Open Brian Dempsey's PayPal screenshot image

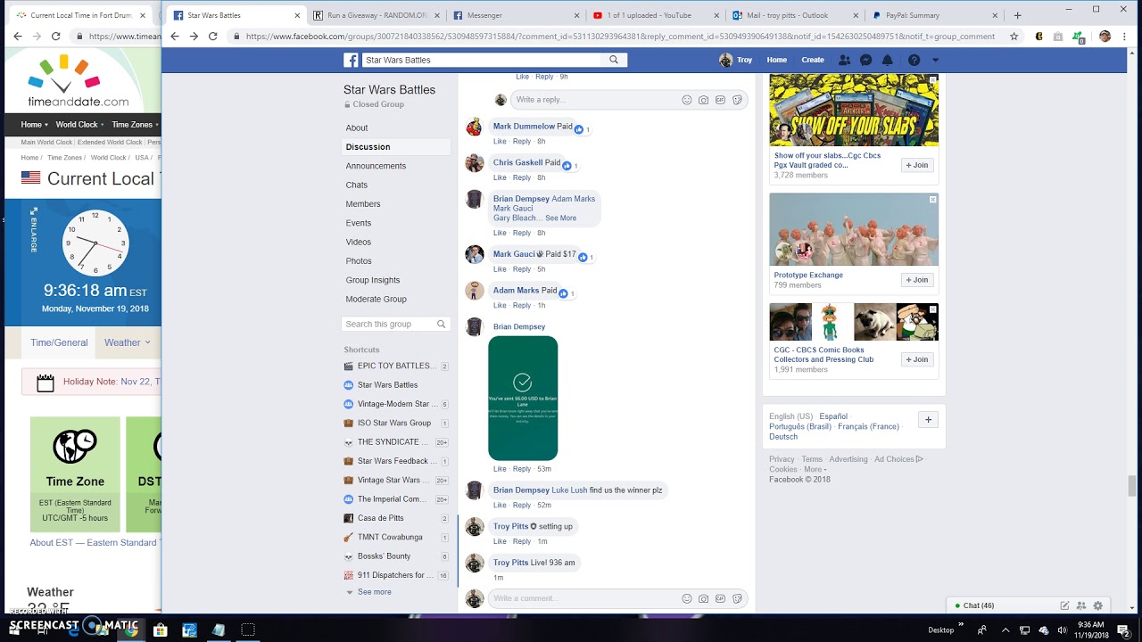(523, 399)
